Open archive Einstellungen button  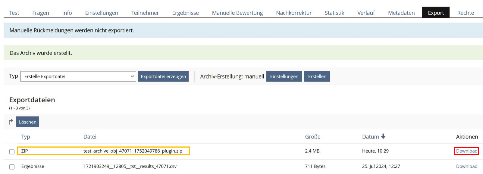click(284, 76)
